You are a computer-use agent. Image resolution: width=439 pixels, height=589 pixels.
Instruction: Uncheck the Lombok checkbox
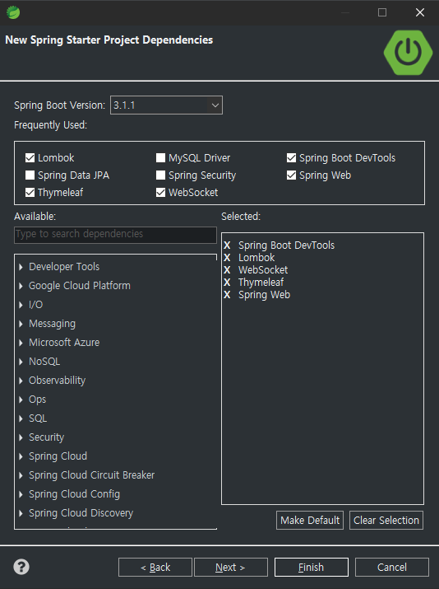tap(30, 158)
